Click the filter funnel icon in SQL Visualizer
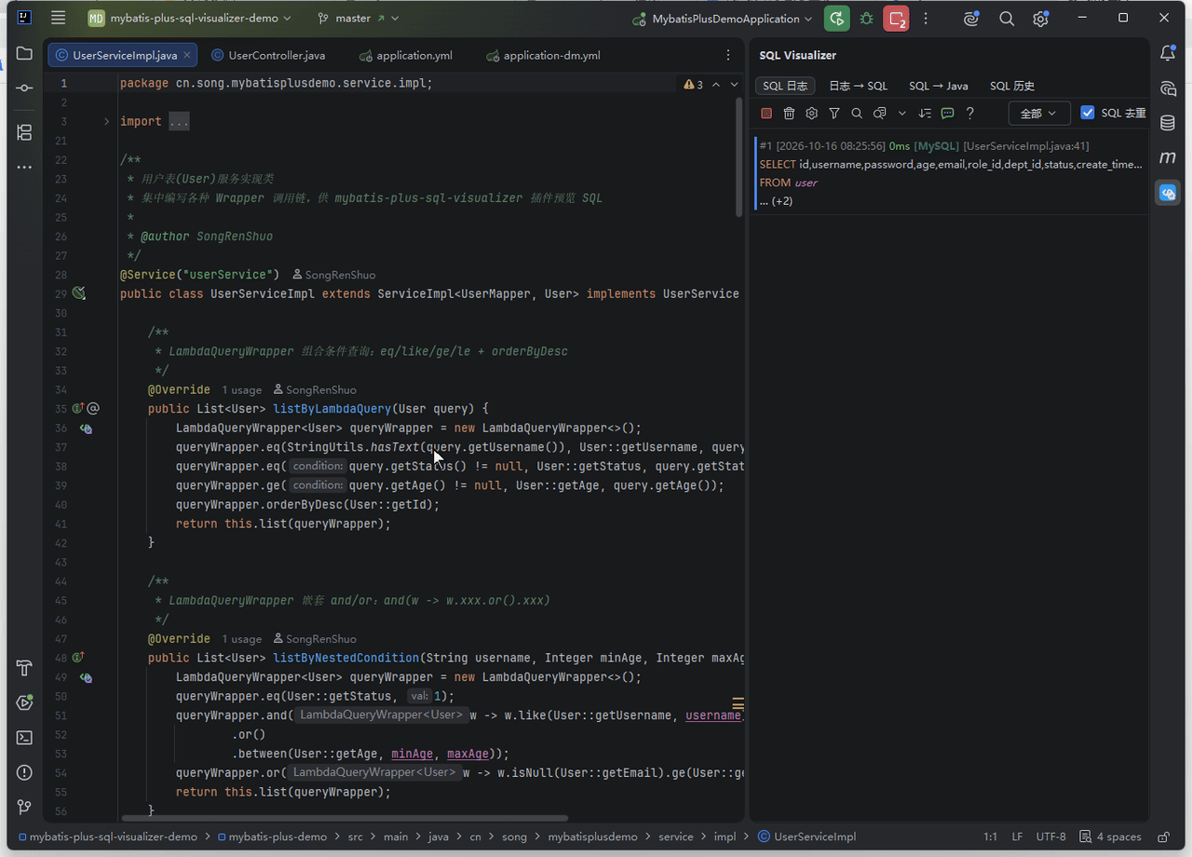1192x857 pixels. point(834,114)
